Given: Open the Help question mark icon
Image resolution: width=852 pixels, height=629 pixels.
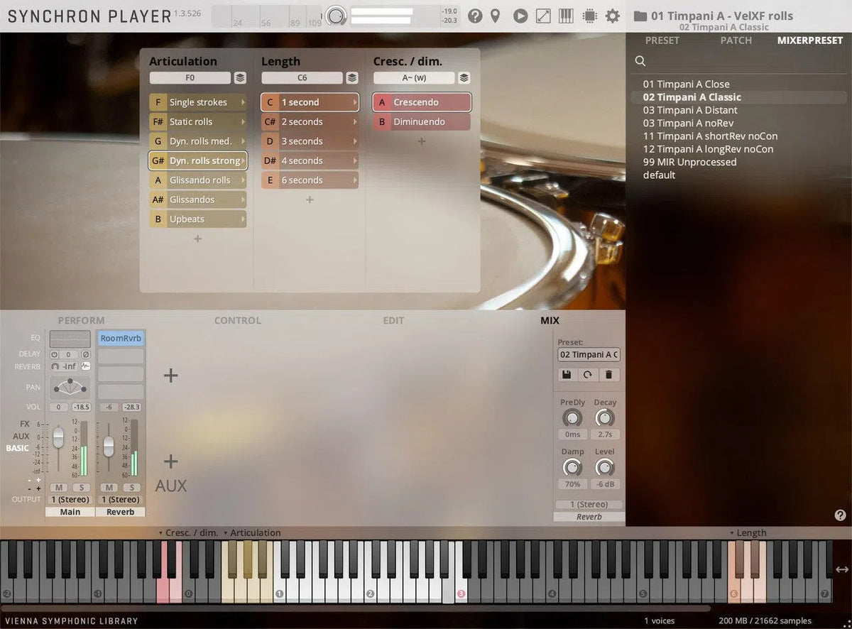Looking at the screenshot, I should [475, 15].
